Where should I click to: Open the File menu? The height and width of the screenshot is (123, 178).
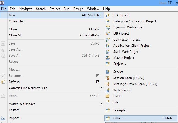(4, 9)
